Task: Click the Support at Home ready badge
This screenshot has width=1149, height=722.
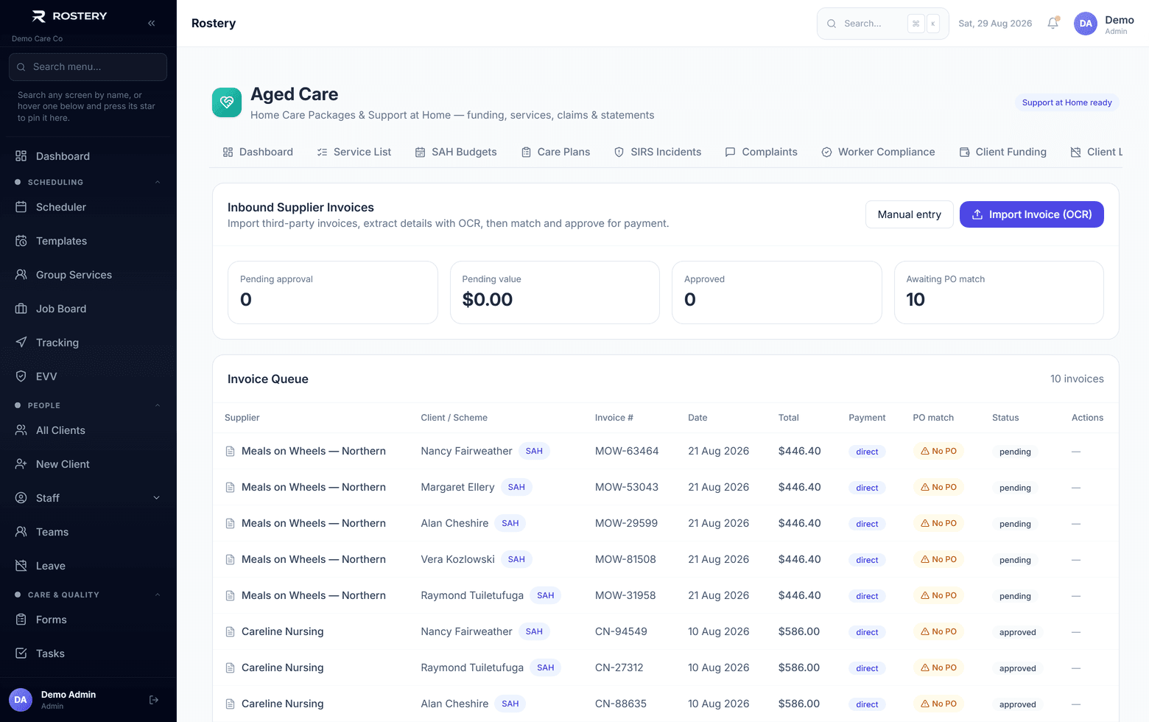Action: (x=1067, y=102)
